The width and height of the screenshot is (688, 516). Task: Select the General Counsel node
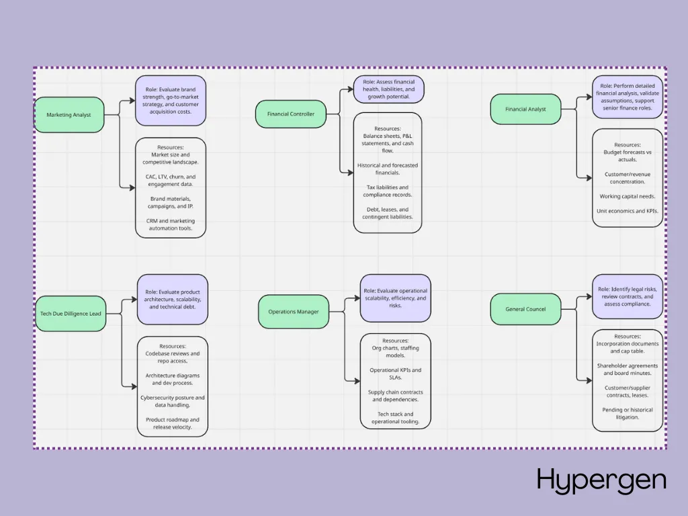[525, 309]
